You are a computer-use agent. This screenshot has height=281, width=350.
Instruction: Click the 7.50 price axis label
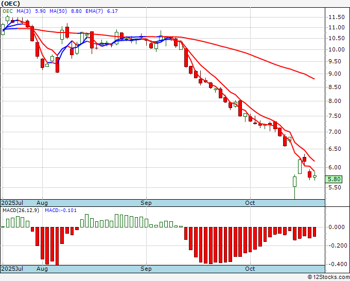click(x=335, y=116)
